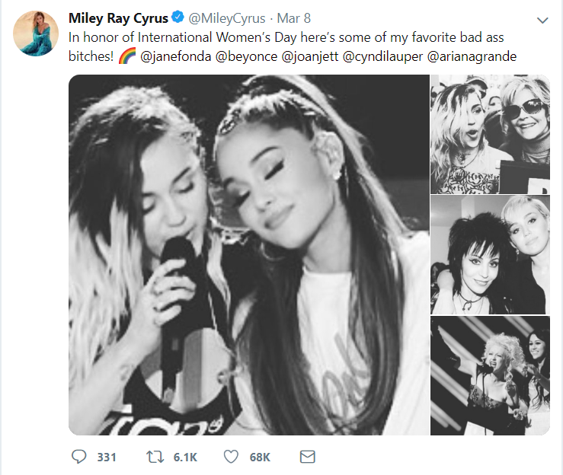
Task: Visit the @janefonda mention
Action: point(176,56)
